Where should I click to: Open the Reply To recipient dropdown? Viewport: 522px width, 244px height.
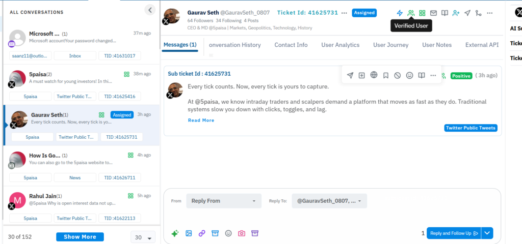pos(329,201)
